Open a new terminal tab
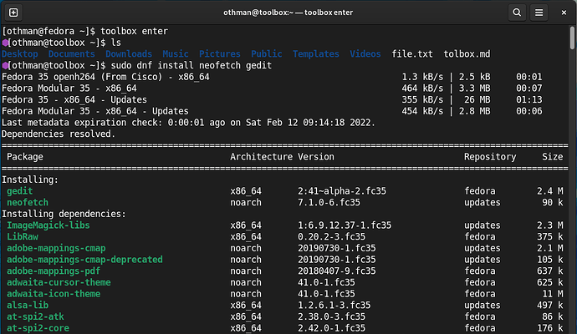Viewport: 577px width, 334px height. pos(14,13)
